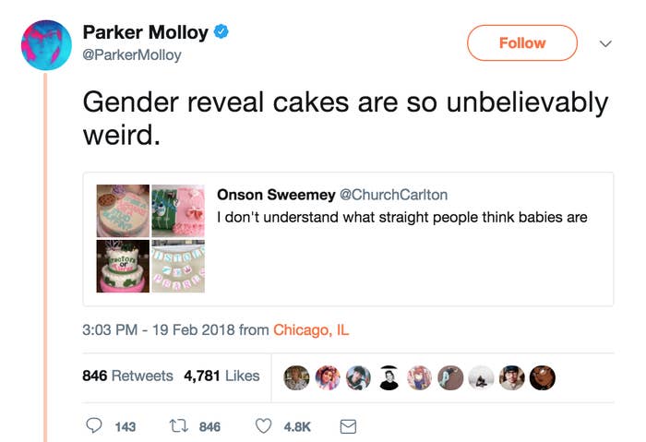Open the Chicago, IL location link
The height and width of the screenshot is (442, 646).
(311, 330)
